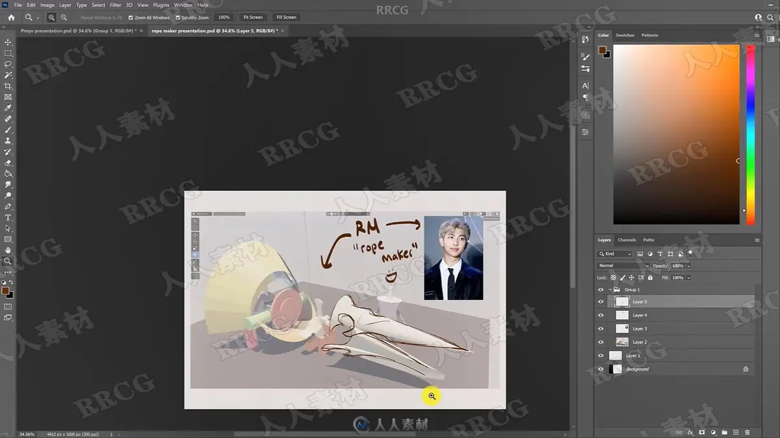
Task: Click the Fill Screen button
Action: (286, 18)
